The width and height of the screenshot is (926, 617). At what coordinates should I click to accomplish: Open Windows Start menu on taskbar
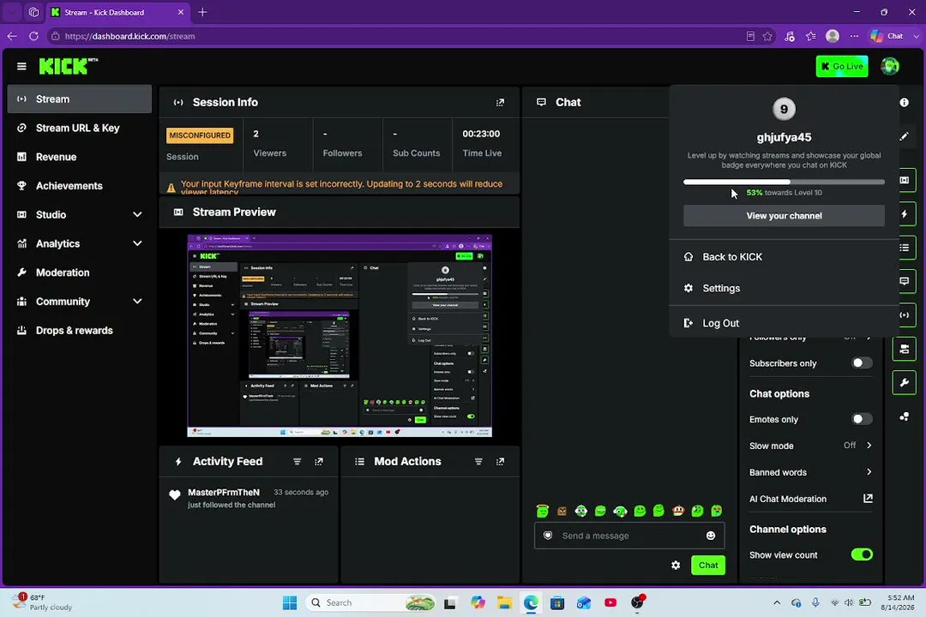point(290,602)
